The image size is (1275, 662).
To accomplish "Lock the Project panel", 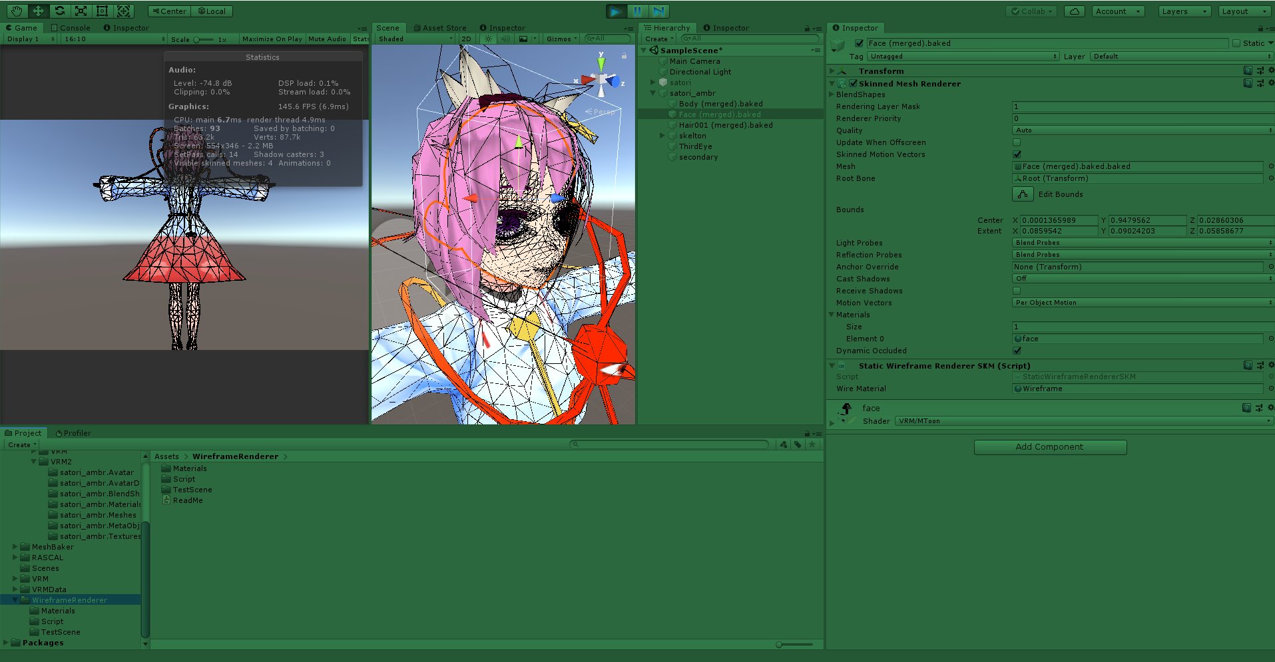I will coord(807,433).
